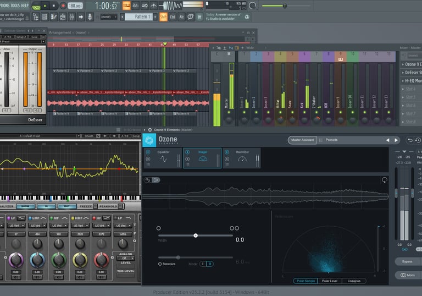The image size is (422, 296).
Task: Solo the Imager module with its S icon
Action: coord(187,159)
